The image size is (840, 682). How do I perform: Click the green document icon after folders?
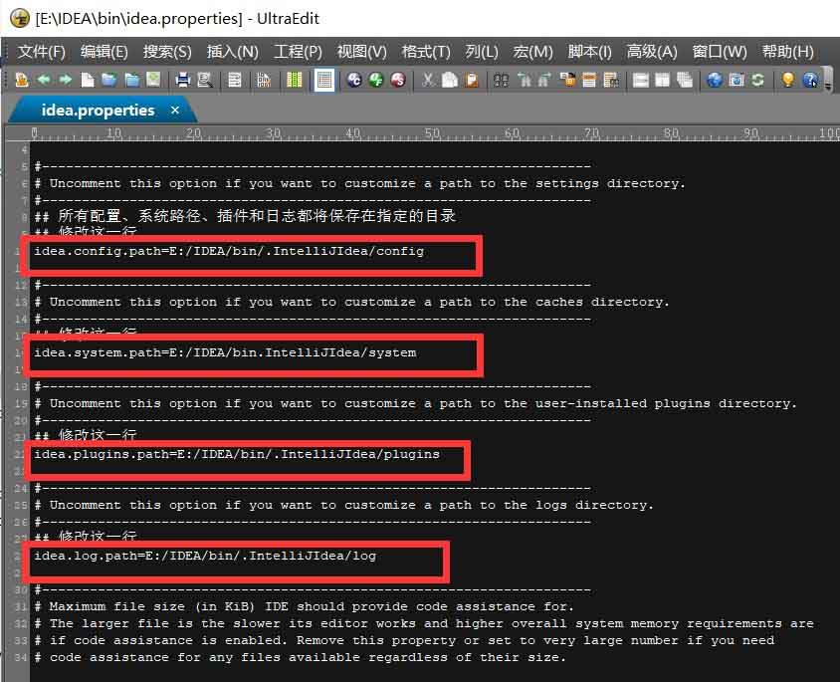click(153, 81)
